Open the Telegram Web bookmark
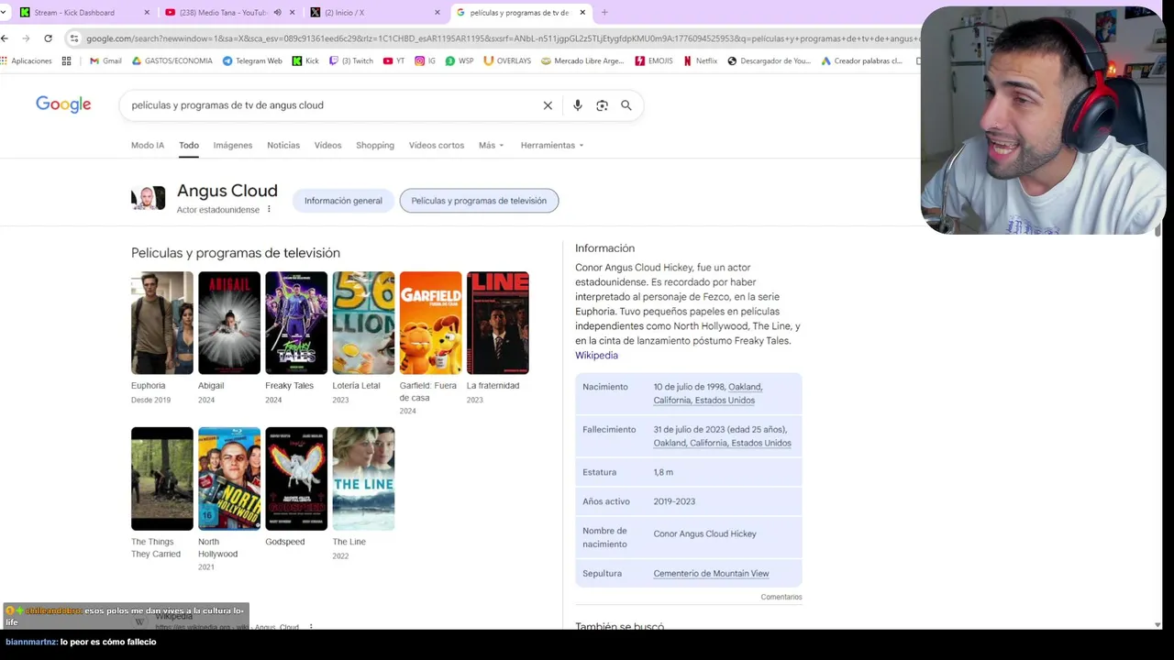The width and height of the screenshot is (1174, 660). [252, 61]
